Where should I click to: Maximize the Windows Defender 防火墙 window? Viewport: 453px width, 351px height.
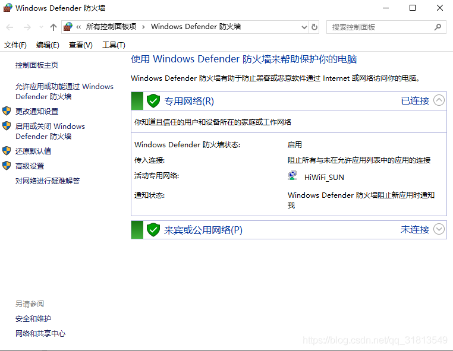[x=413, y=8]
